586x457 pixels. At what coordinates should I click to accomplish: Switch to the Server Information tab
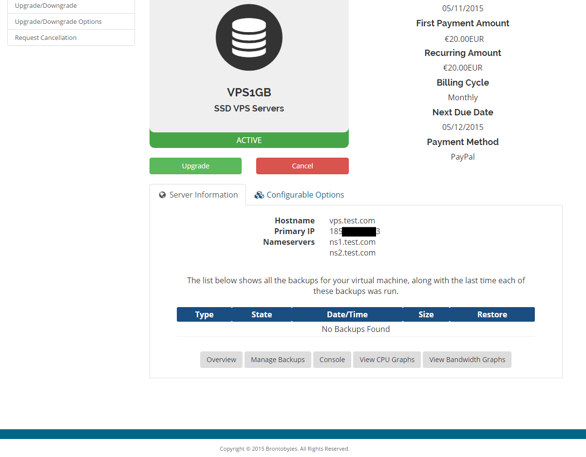click(198, 195)
